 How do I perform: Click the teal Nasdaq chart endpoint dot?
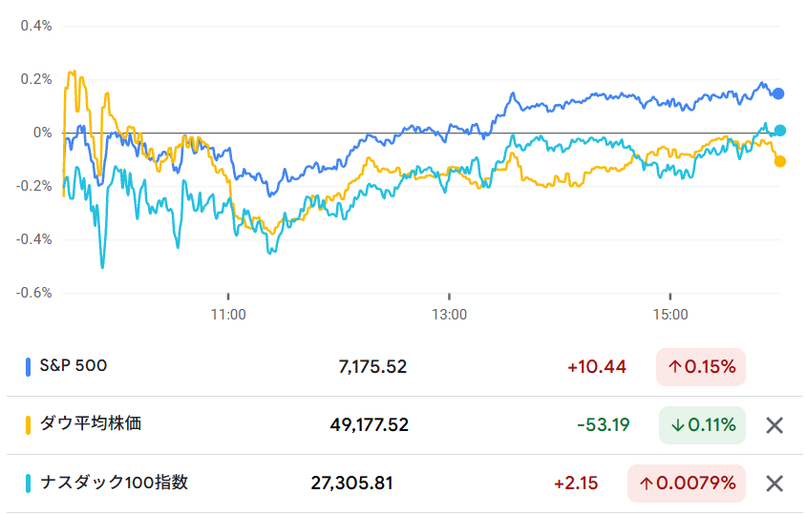[x=780, y=131]
